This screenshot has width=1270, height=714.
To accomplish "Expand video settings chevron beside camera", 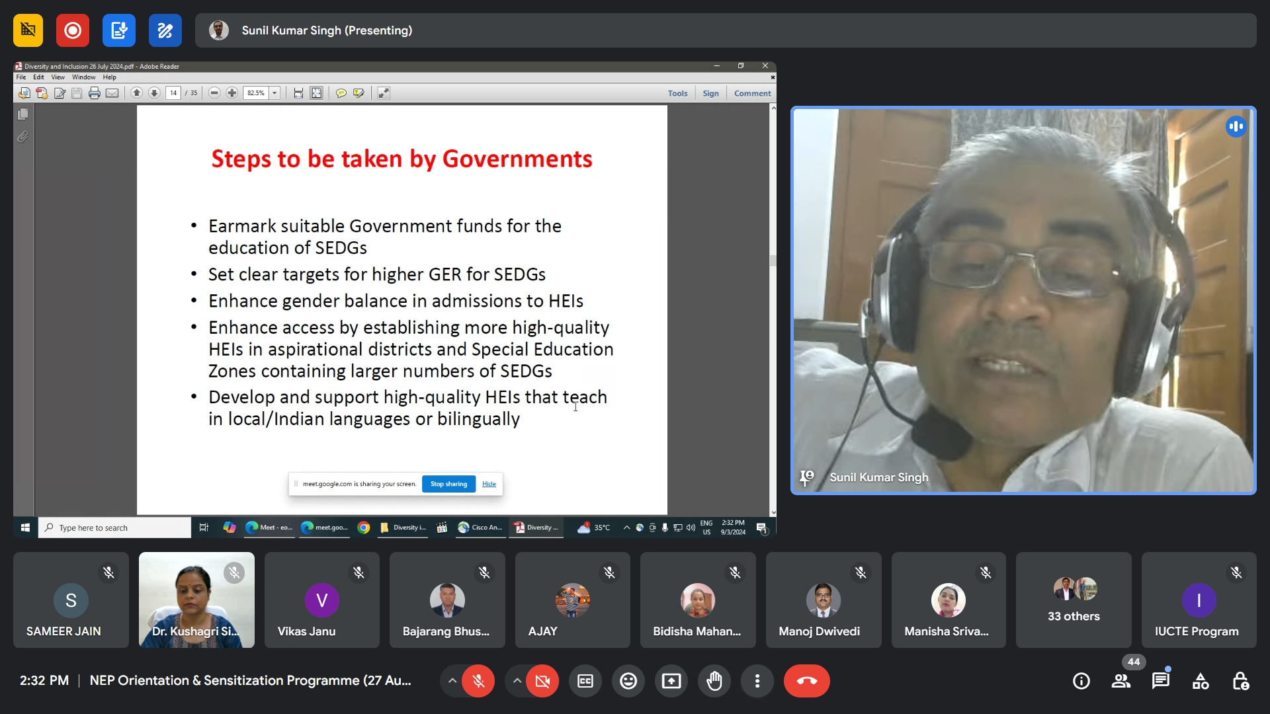I will click(517, 681).
